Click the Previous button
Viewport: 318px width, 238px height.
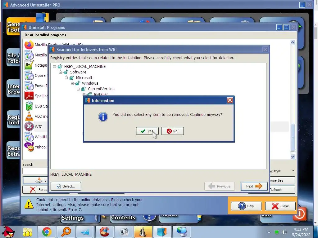point(220,186)
